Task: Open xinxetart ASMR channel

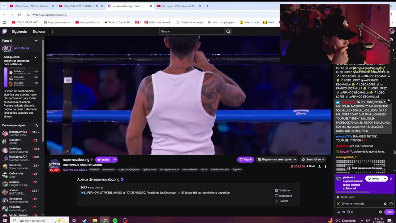Action: coord(22,142)
